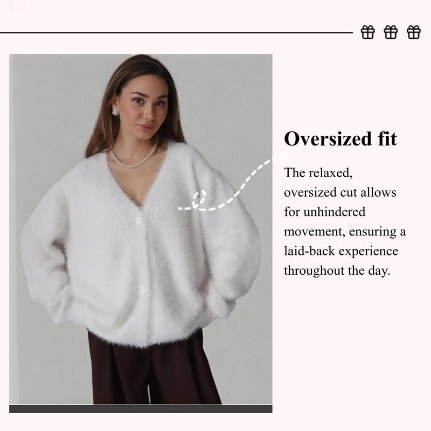The width and height of the screenshot is (431, 431).
Task: Click the model photo of white cardigan
Action: 141,229
